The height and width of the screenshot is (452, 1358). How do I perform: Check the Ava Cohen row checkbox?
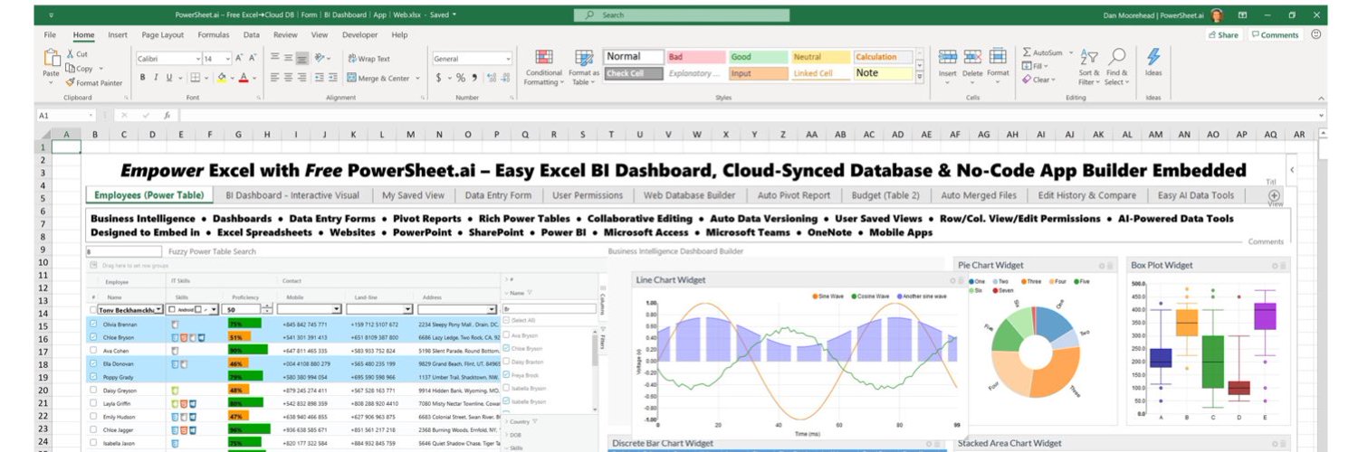click(93, 350)
